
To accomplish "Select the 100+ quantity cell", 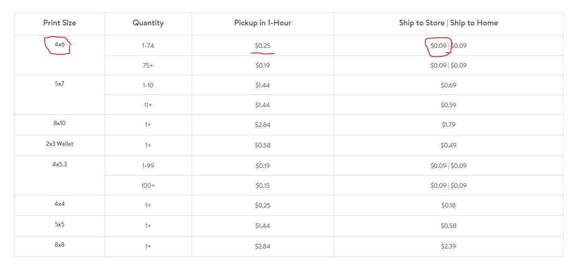I will 148,186.
